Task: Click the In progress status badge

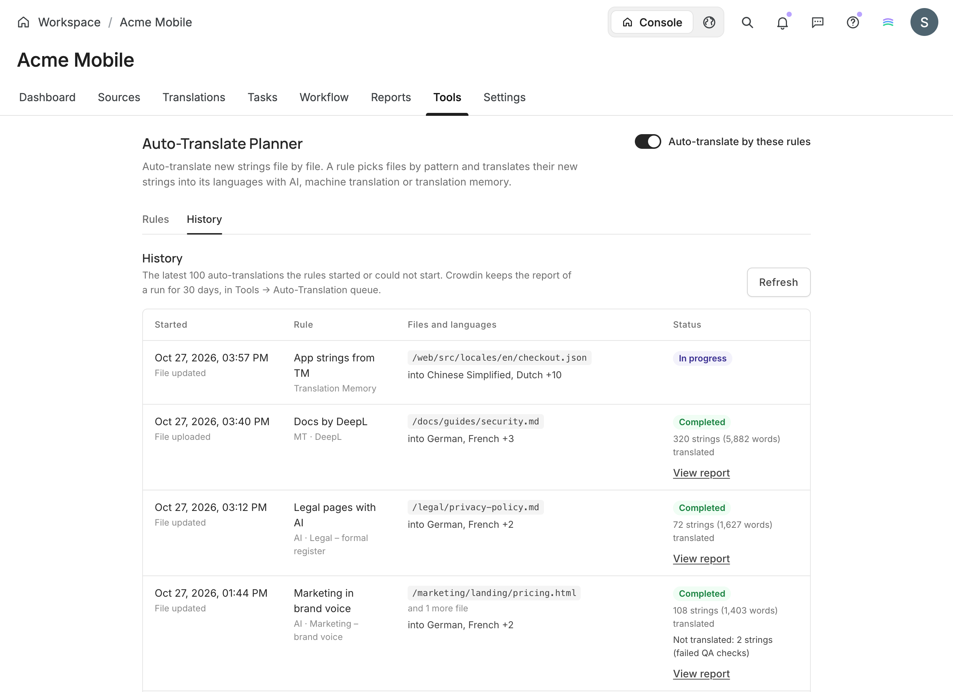Action: [x=702, y=358]
